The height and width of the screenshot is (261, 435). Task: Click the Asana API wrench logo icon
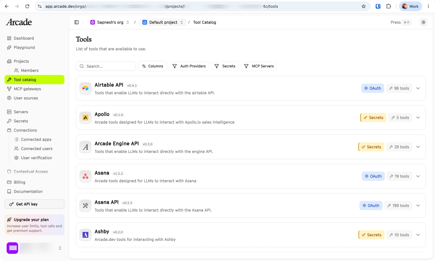pyautogui.click(x=85, y=205)
